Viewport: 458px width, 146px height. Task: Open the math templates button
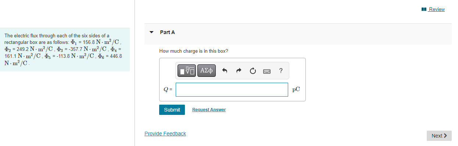187,71
